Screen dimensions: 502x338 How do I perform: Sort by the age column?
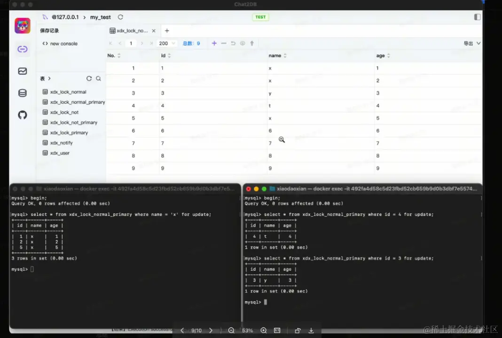(x=388, y=56)
